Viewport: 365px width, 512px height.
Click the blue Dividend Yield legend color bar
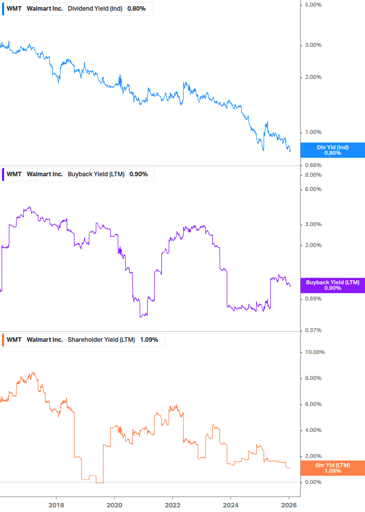(x=3, y=8)
